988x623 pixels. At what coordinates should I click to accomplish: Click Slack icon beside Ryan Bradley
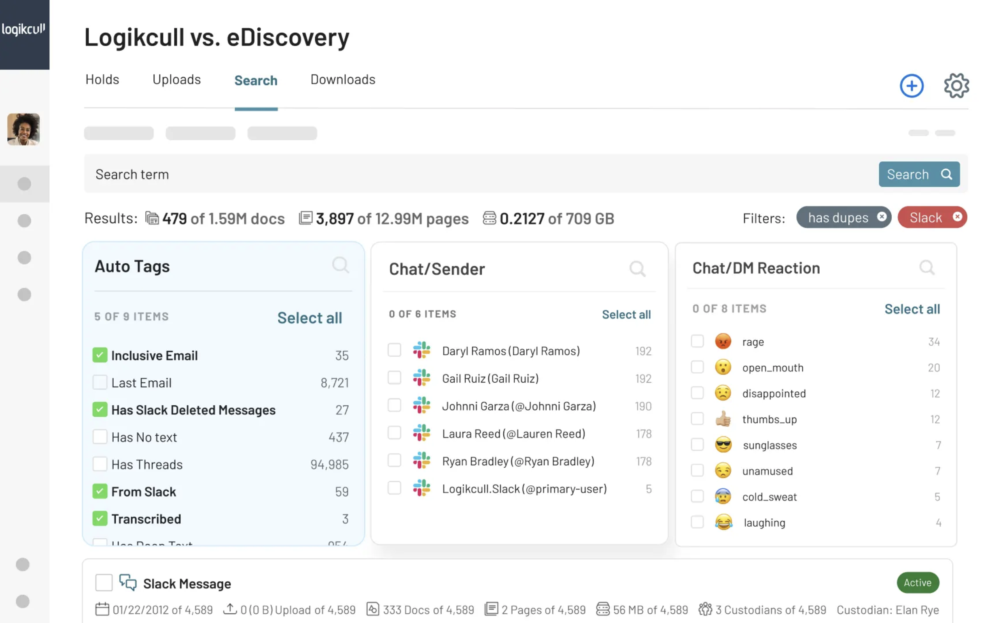(422, 461)
